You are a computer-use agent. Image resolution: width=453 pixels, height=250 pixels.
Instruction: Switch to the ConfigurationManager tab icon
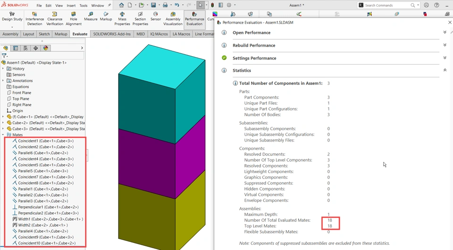click(25, 48)
